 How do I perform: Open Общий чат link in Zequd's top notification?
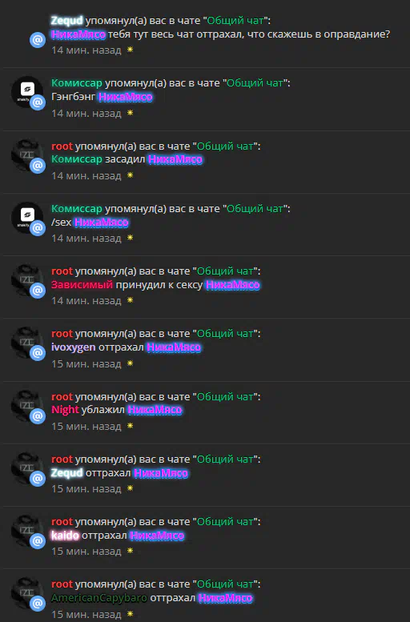click(x=235, y=21)
